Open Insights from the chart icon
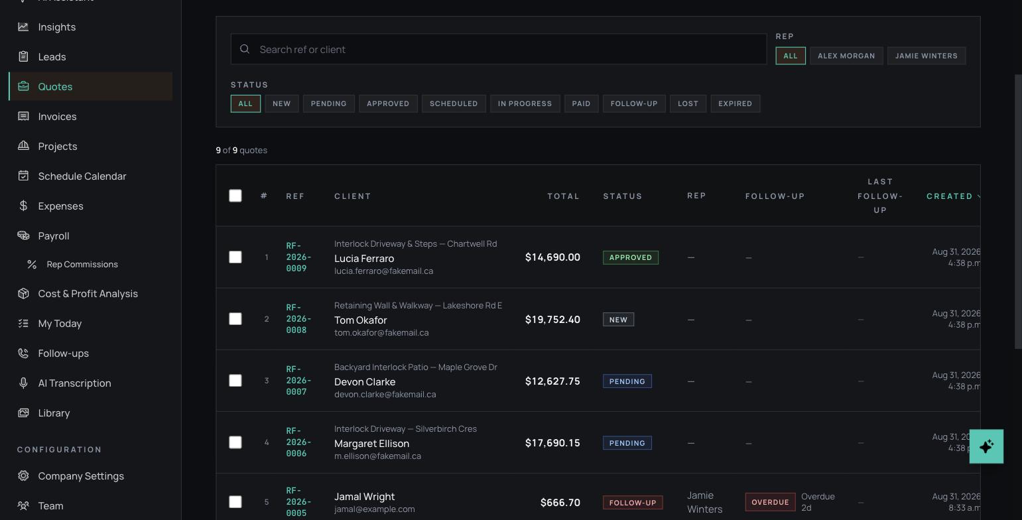Screen dimensions: 1022x520 (x=23, y=27)
